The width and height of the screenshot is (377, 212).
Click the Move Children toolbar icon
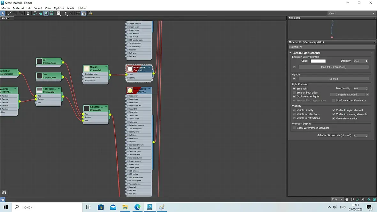pos(35,13)
